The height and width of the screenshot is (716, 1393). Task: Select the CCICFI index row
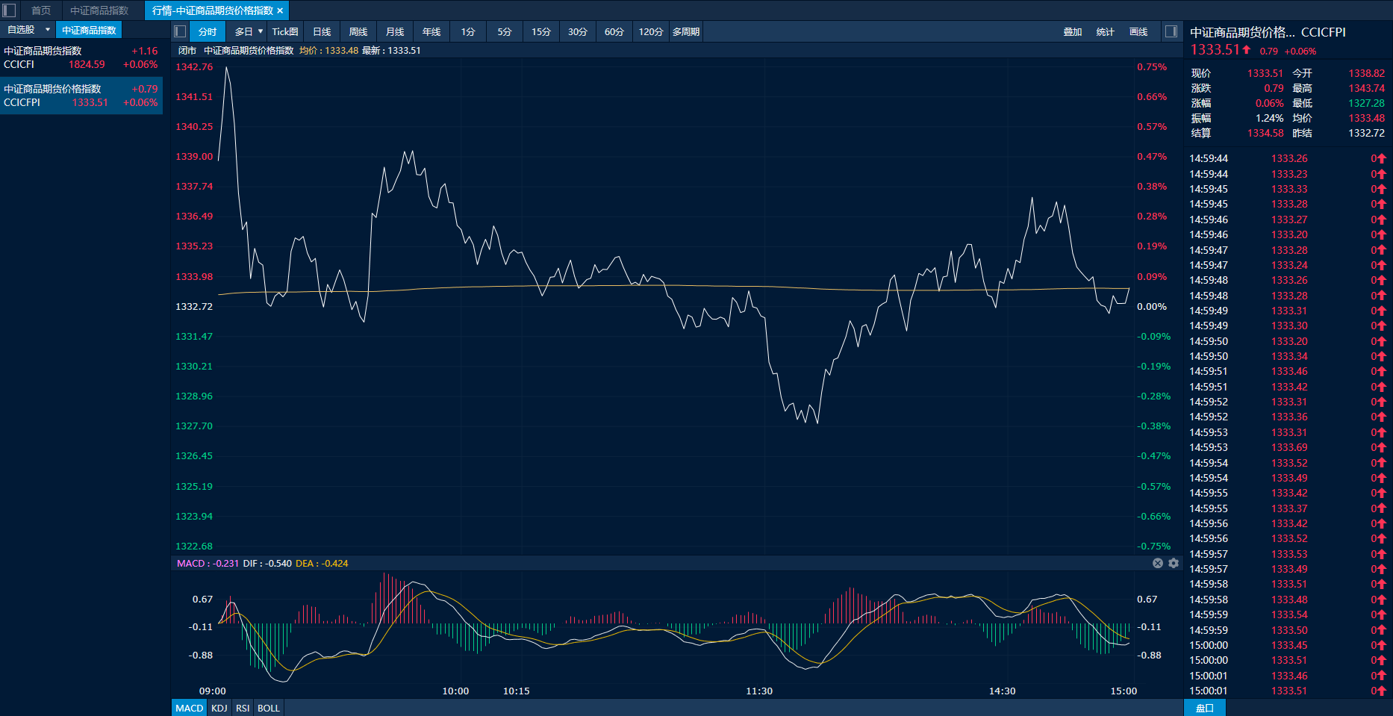point(81,57)
